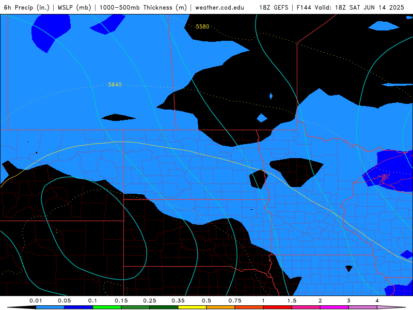
Task: Click the 0.05 legend tick label
Action: pyautogui.click(x=64, y=301)
